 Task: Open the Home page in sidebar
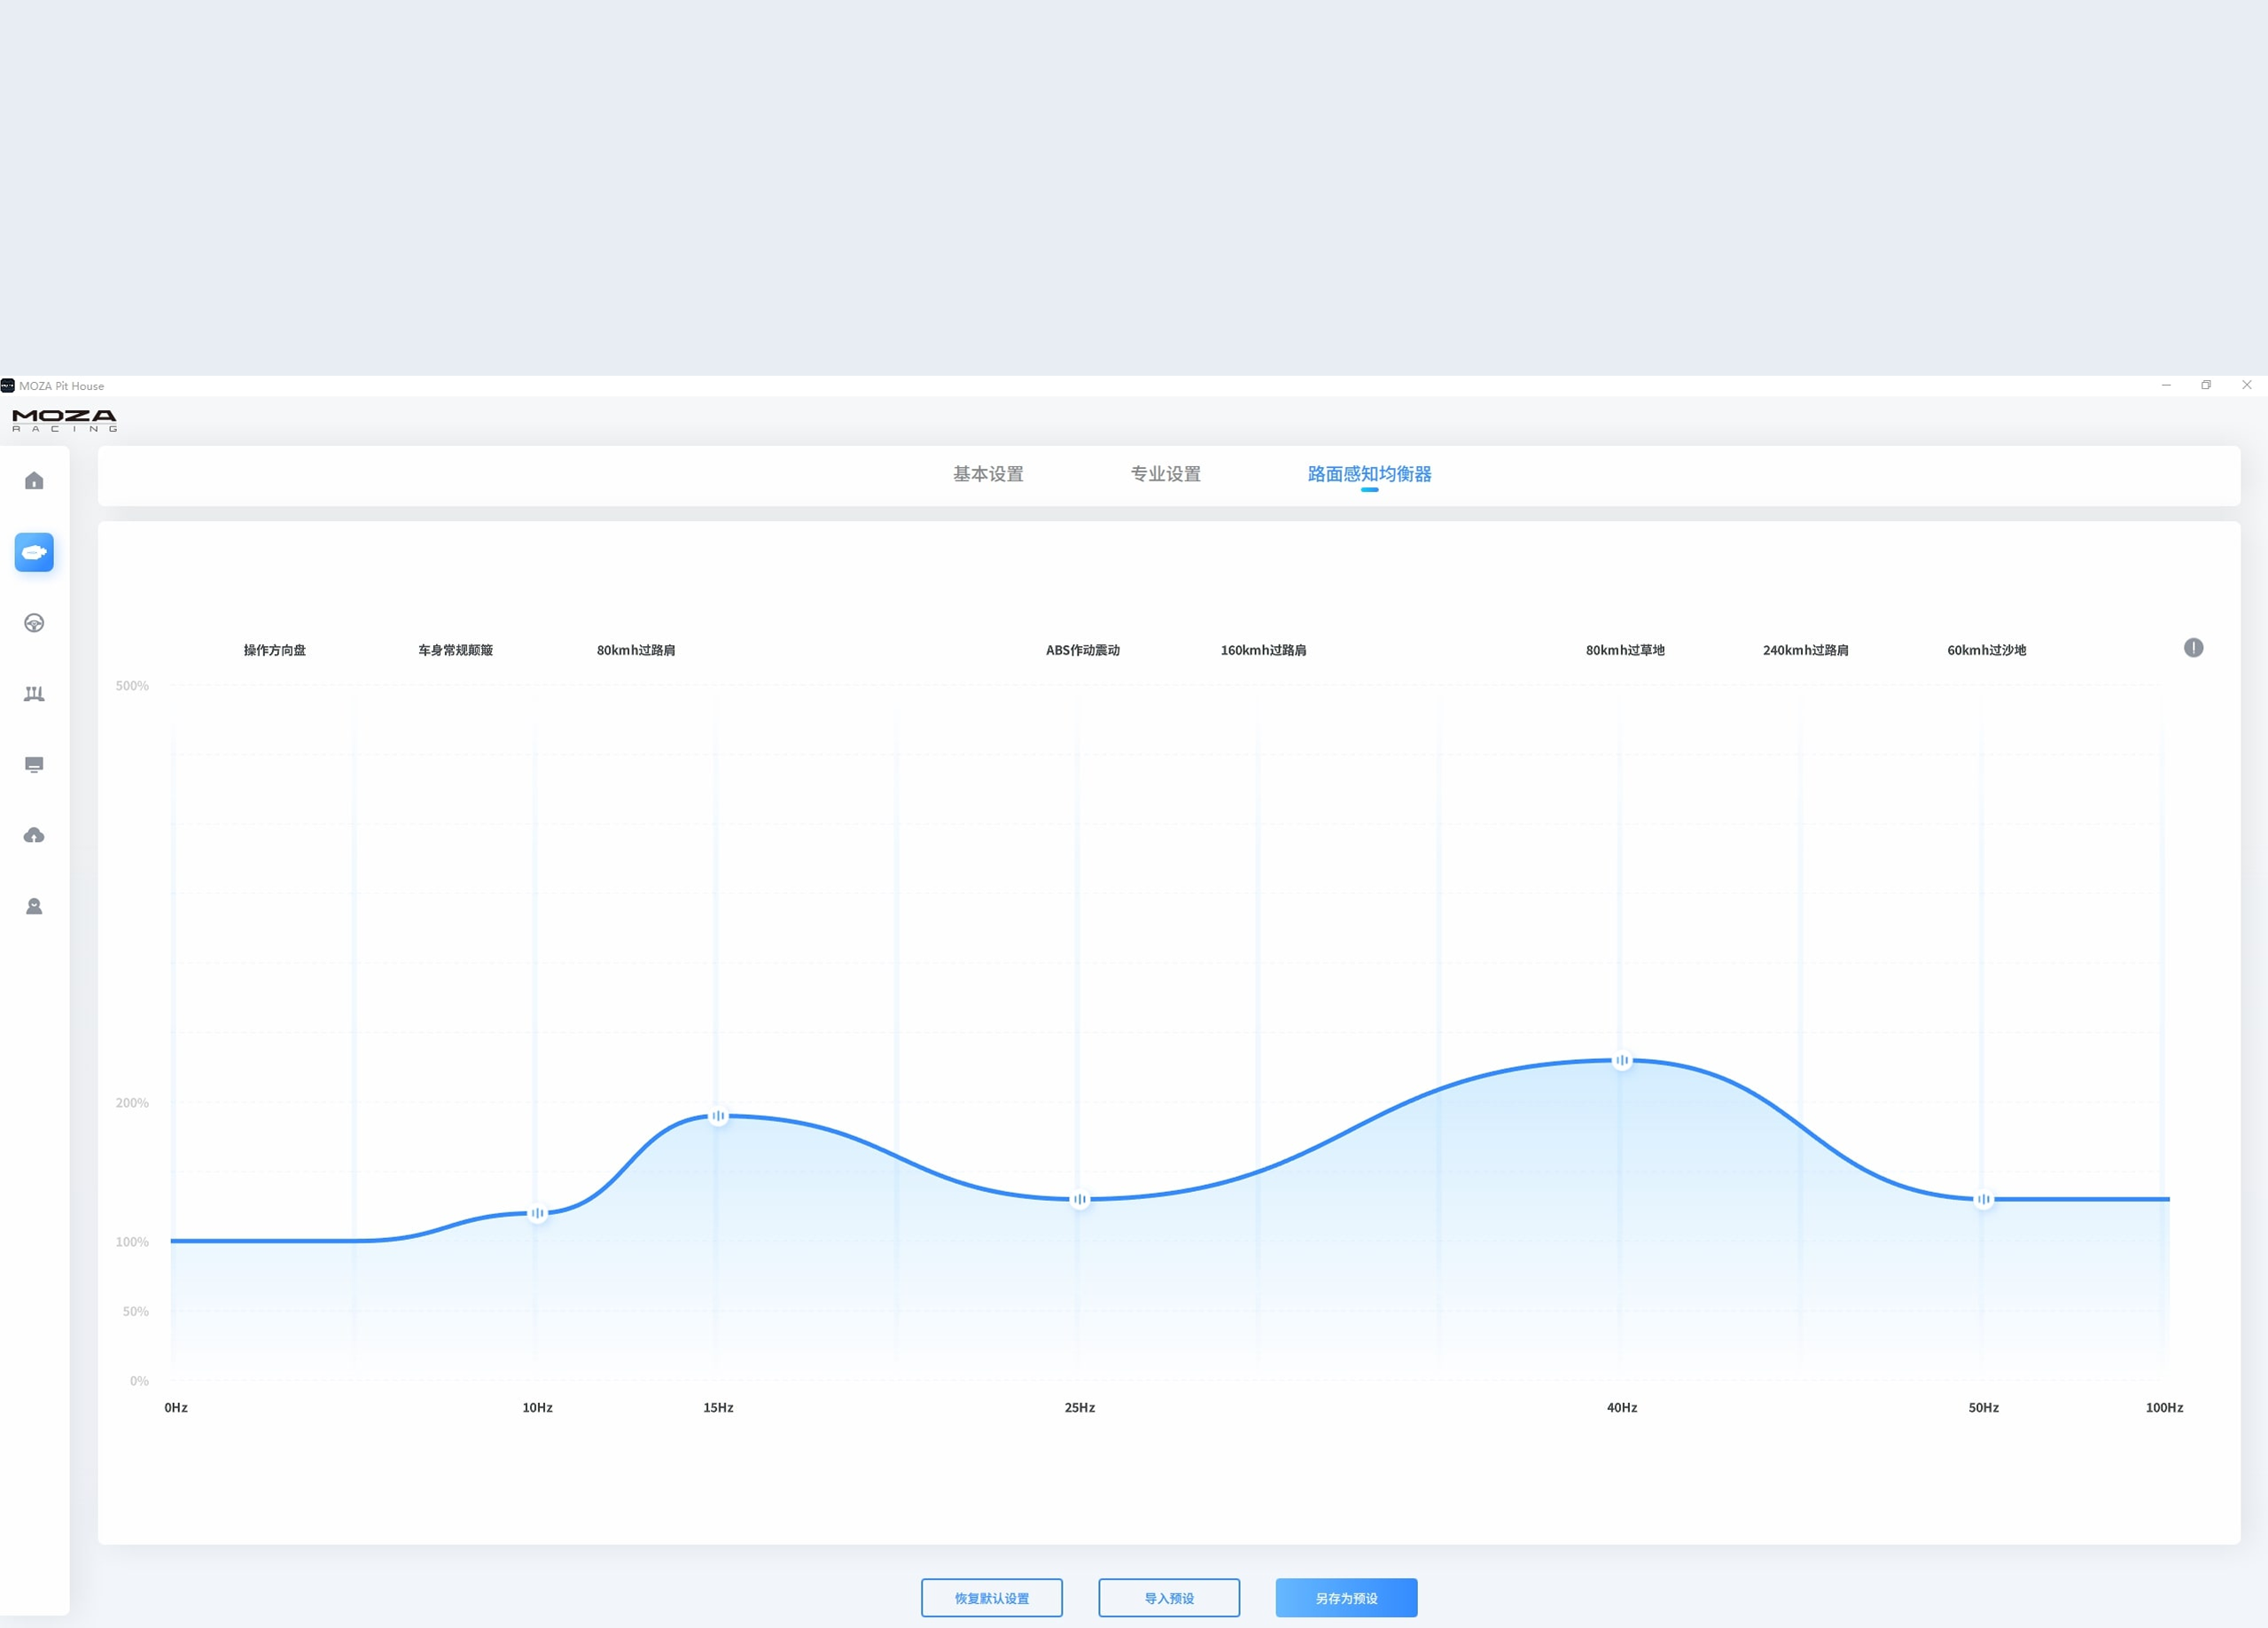pos(34,481)
